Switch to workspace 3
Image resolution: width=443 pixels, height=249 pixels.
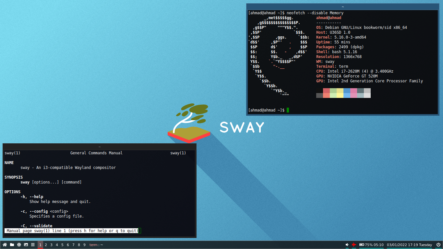tap(51, 245)
